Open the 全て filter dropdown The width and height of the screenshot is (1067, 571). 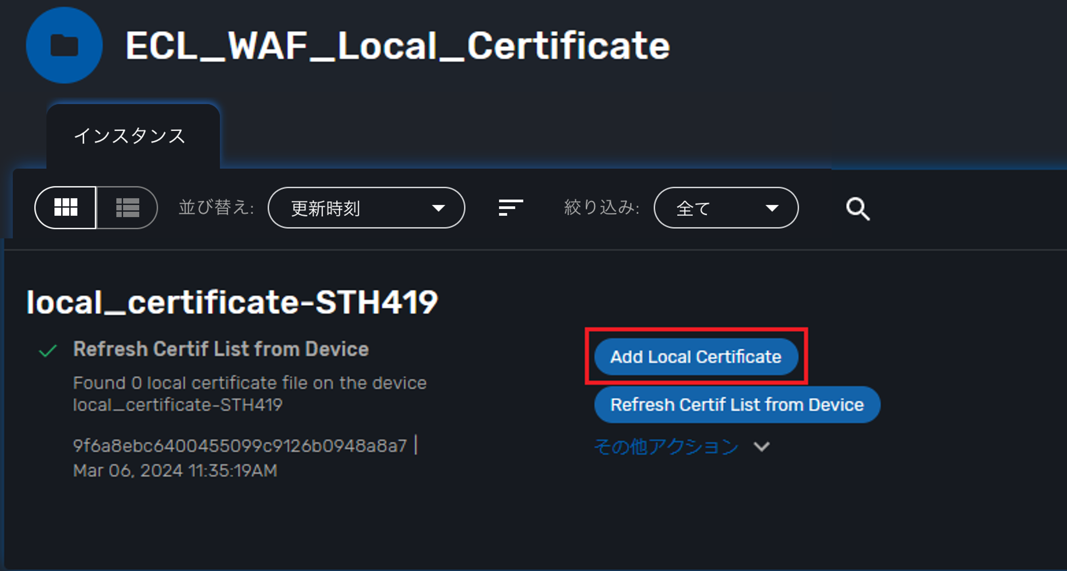[726, 207]
